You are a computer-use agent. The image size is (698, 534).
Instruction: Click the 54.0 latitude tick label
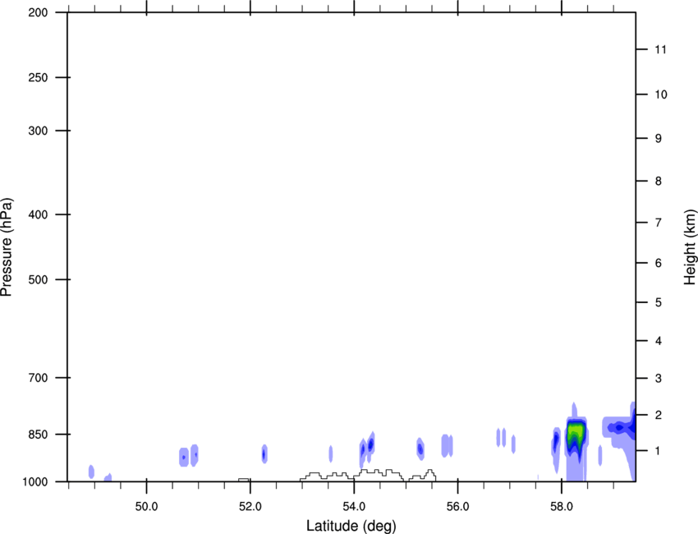click(354, 507)
